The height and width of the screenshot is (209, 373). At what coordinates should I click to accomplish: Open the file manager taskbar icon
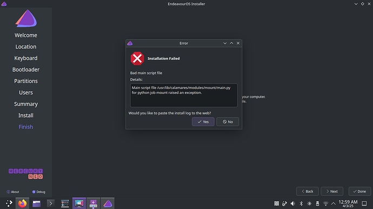coord(36,204)
